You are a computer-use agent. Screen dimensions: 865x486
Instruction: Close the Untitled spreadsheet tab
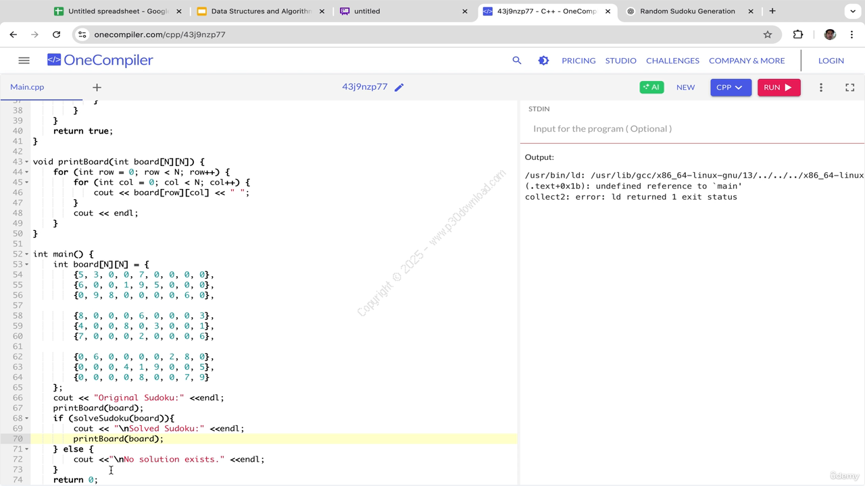(178, 11)
